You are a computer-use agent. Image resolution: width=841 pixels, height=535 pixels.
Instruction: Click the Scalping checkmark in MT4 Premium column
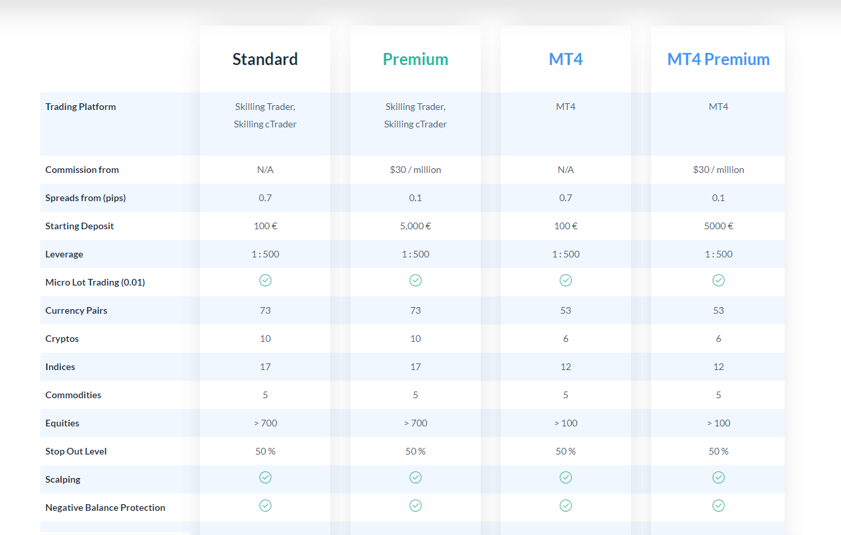(718, 477)
